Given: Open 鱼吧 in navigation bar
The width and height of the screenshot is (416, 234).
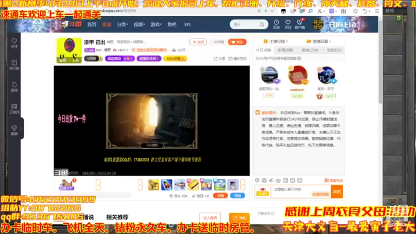Looking at the screenshot, I should 172,24.
